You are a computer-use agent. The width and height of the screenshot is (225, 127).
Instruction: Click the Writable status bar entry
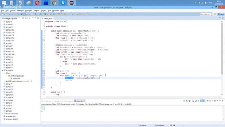pyautogui.click(x=143, y=125)
